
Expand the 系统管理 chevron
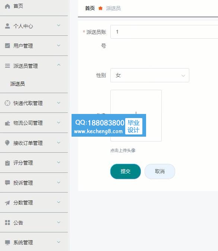click(59, 242)
